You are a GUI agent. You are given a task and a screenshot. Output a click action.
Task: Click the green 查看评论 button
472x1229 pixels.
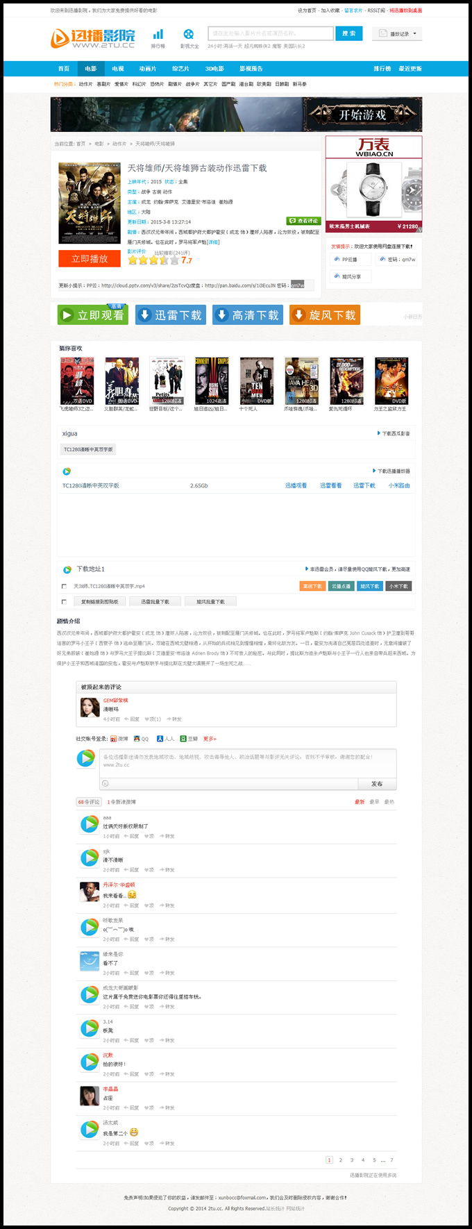[x=303, y=221]
